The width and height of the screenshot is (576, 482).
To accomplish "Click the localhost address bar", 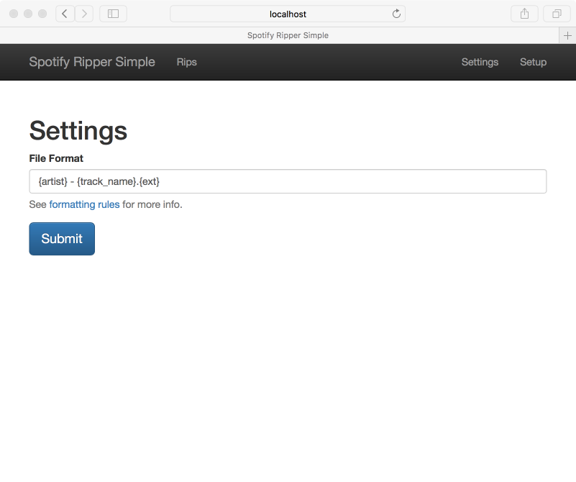I will coord(288,14).
